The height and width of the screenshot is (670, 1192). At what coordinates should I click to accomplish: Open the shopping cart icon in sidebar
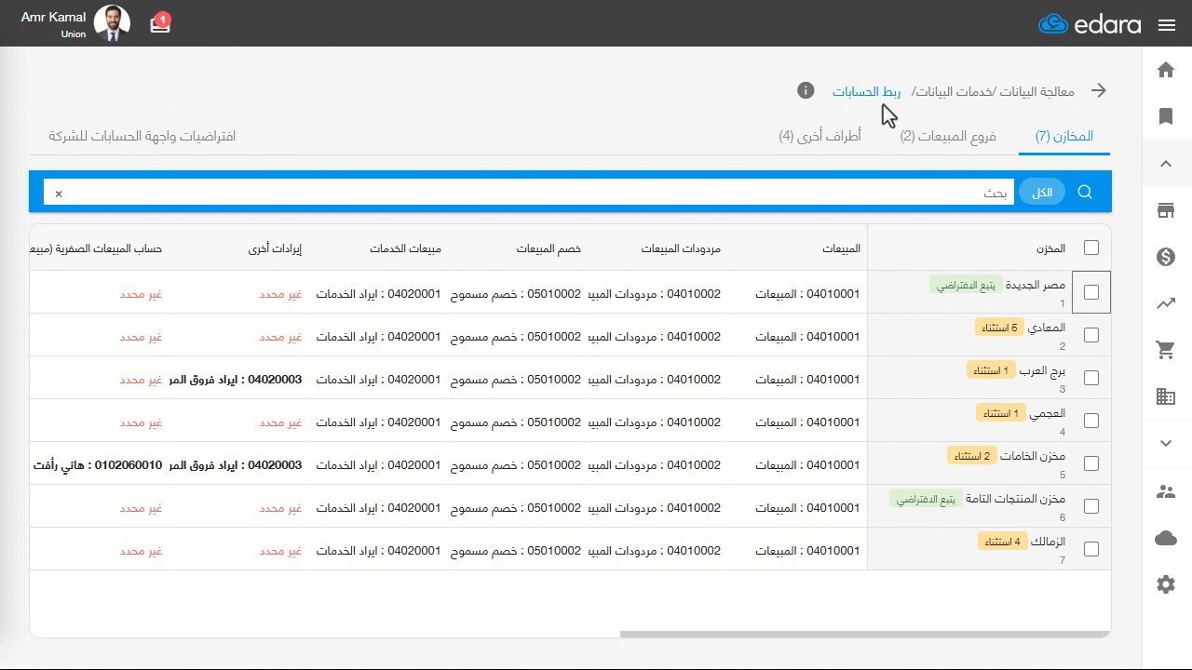[1166, 350]
